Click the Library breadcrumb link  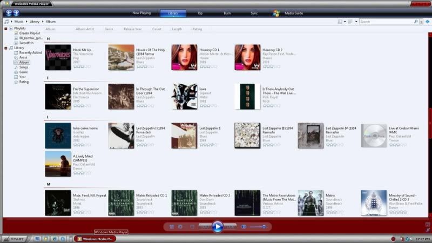point(35,22)
